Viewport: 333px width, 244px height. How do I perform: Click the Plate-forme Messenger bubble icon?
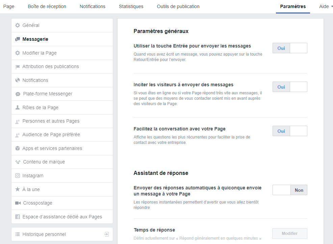click(18, 94)
